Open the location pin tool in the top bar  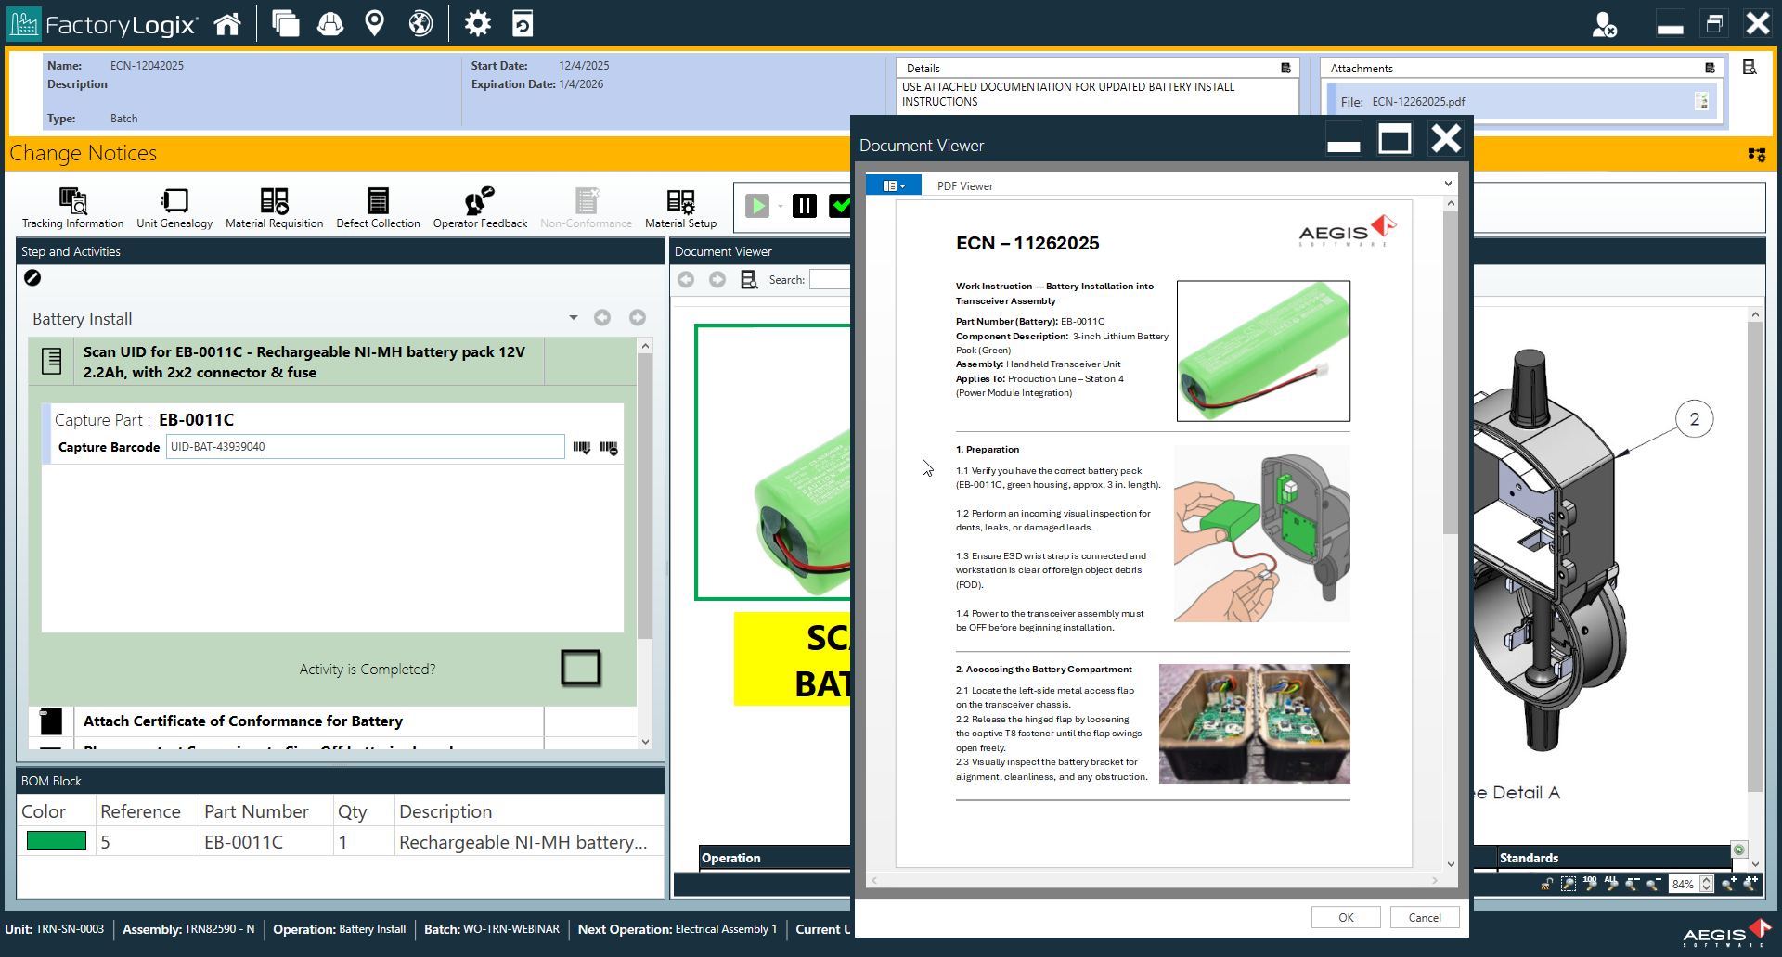375,22
